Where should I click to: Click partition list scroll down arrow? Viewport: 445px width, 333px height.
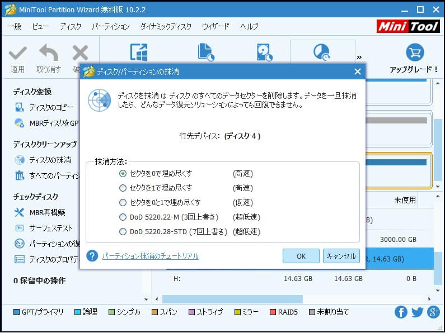click(x=438, y=291)
